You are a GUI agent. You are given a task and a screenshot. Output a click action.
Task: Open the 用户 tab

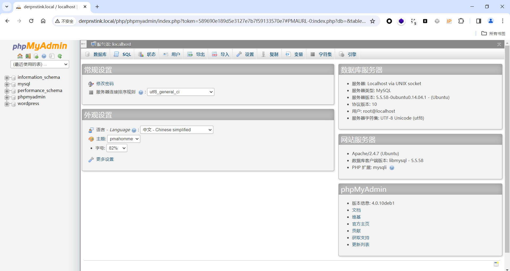coord(171,54)
